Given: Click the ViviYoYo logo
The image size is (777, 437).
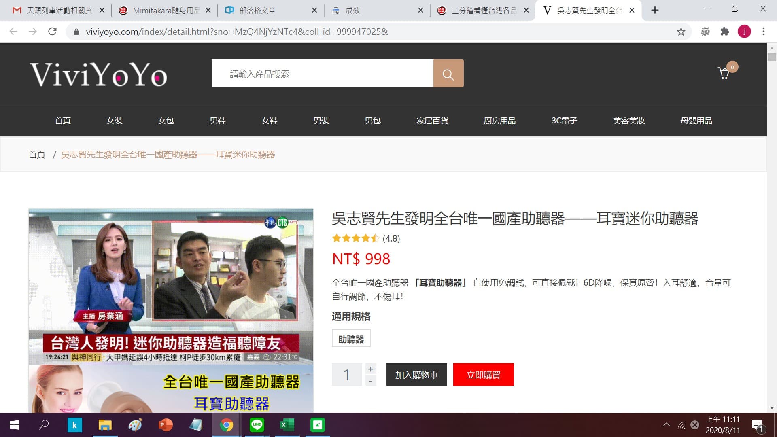Looking at the screenshot, I should 98,74.
